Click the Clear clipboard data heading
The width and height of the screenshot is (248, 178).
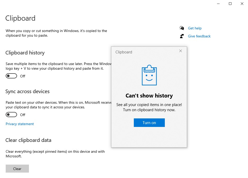click(28, 140)
